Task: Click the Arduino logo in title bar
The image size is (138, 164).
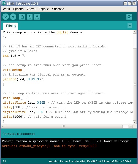Action: point(4,4)
